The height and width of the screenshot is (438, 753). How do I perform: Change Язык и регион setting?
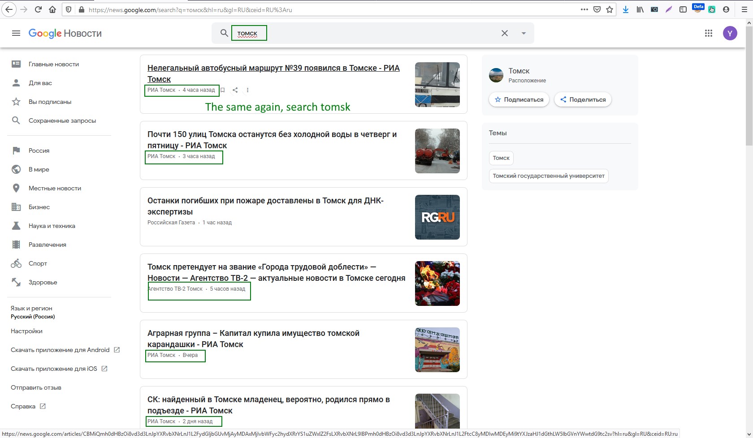point(33,312)
